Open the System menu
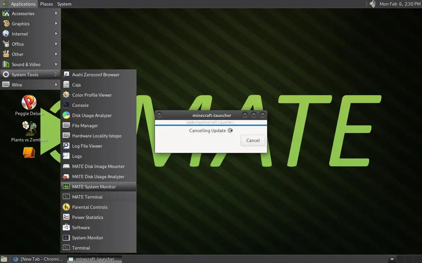This screenshot has height=263, width=422. [64, 4]
